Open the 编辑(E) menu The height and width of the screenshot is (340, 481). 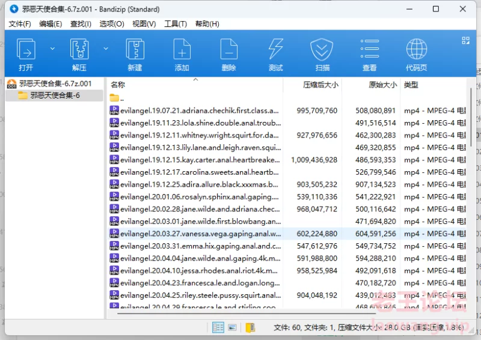pos(51,24)
